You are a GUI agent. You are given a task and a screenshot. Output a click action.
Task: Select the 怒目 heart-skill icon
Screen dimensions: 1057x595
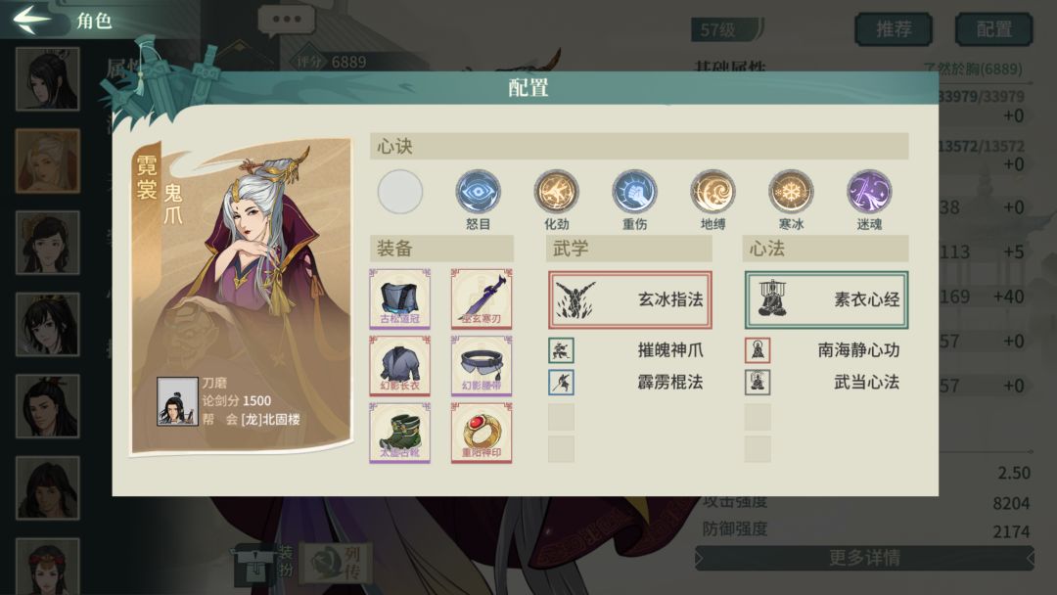(x=478, y=192)
